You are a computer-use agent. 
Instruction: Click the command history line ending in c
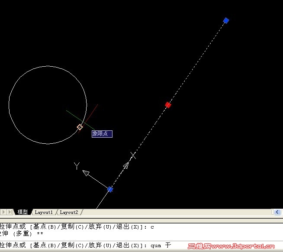pos(77,227)
